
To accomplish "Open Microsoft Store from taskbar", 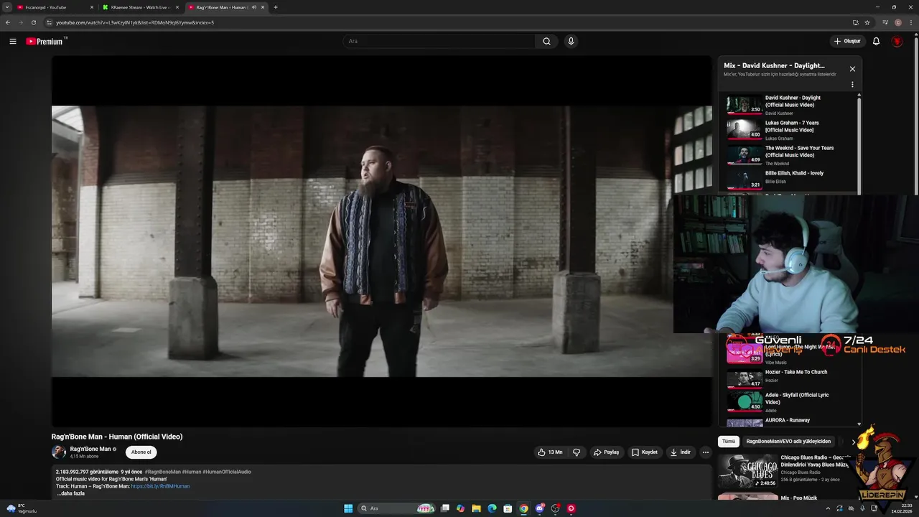I will click(508, 508).
